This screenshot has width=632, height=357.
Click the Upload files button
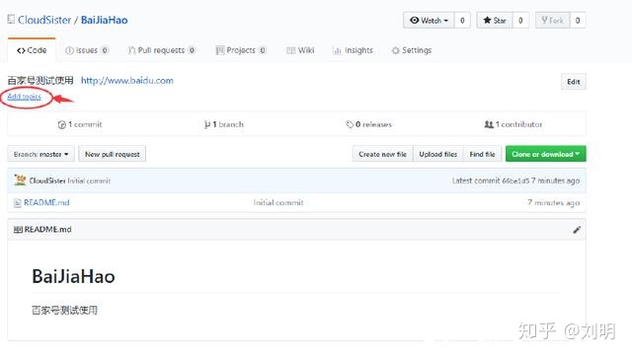438,154
